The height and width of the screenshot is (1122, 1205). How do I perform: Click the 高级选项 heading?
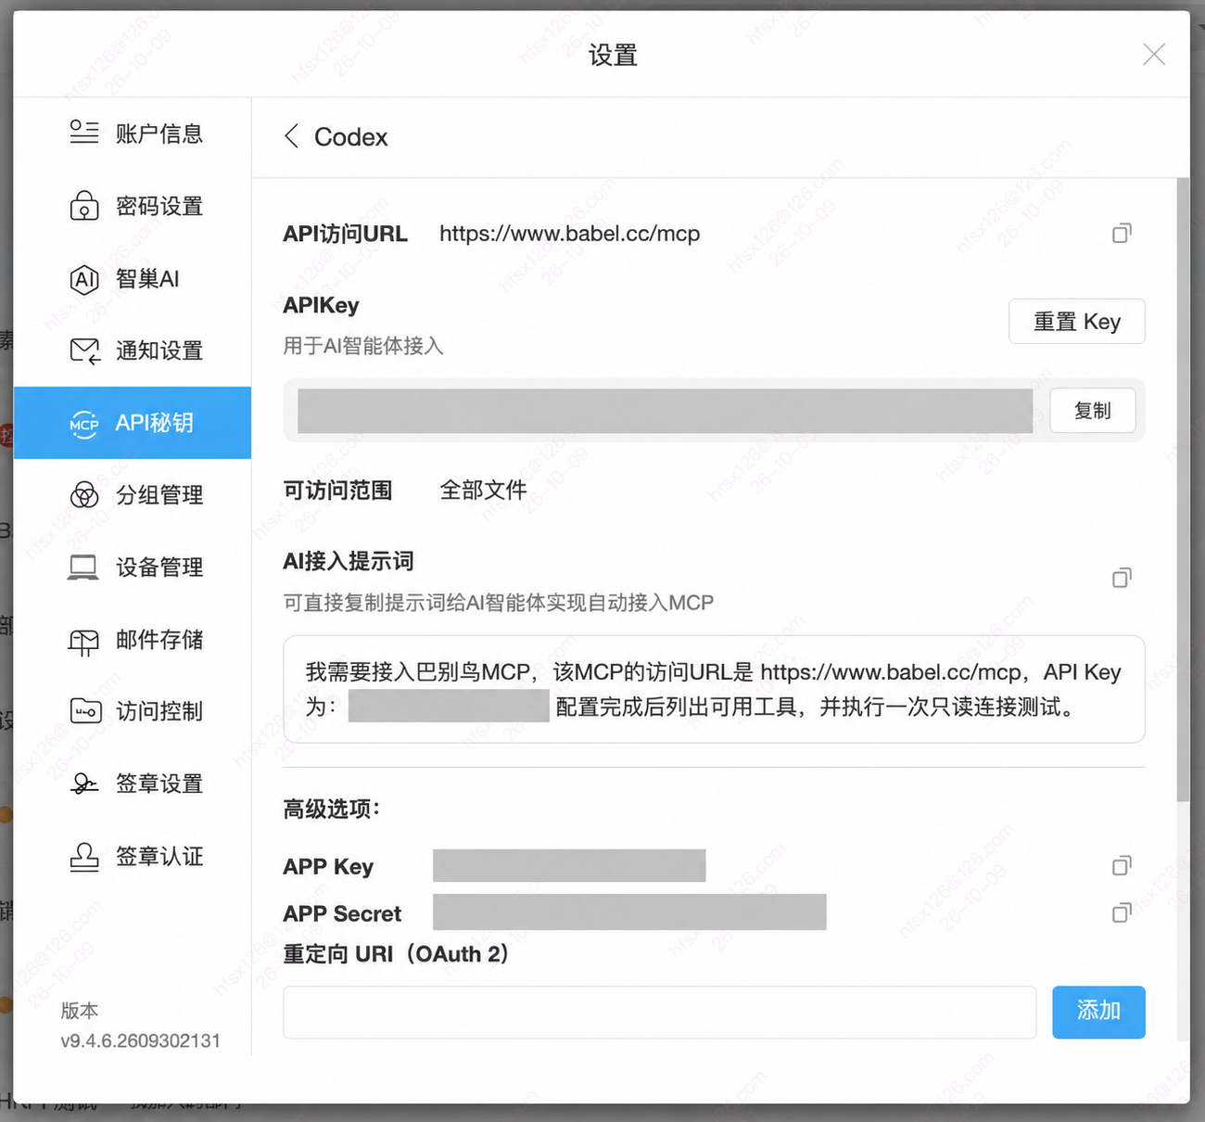pyautogui.click(x=332, y=809)
